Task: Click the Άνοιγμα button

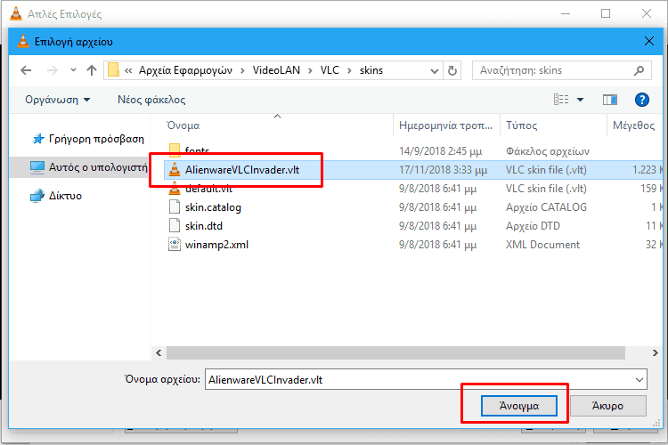Action: [519, 406]
